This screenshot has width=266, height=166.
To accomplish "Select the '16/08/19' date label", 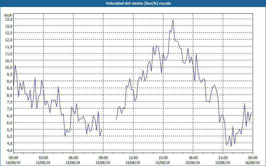I will point(252,163).
